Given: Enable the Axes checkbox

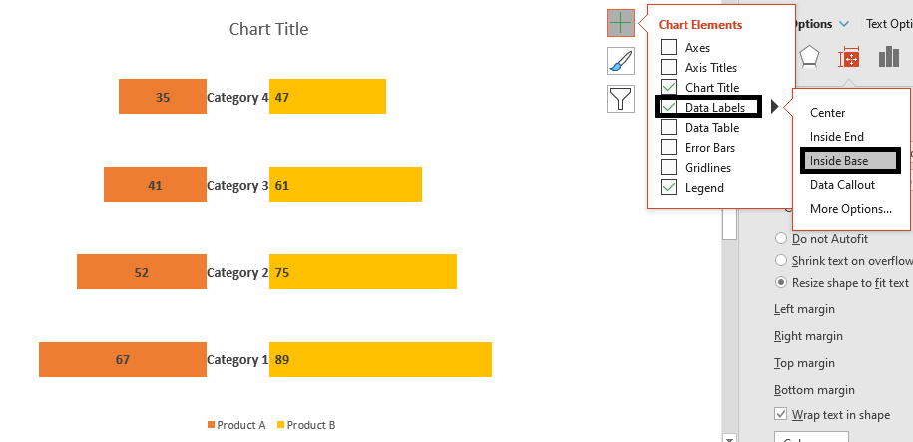Looking at the screenshot, I should click(669, 47).
